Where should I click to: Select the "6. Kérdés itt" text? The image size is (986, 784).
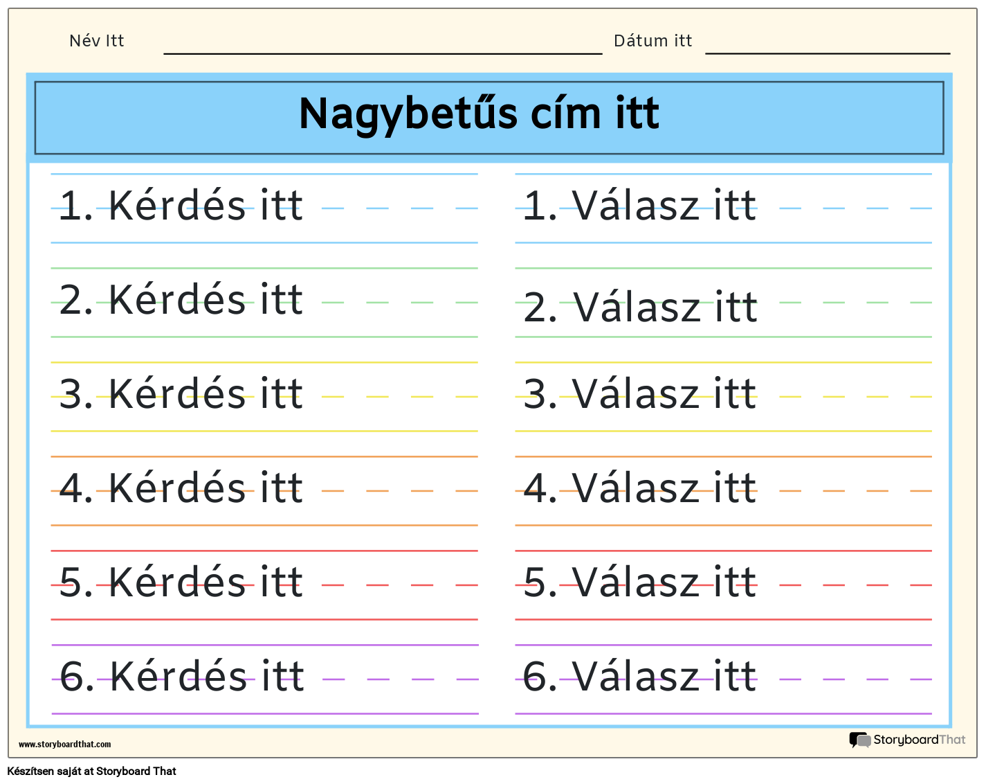(x=182, y=677)
